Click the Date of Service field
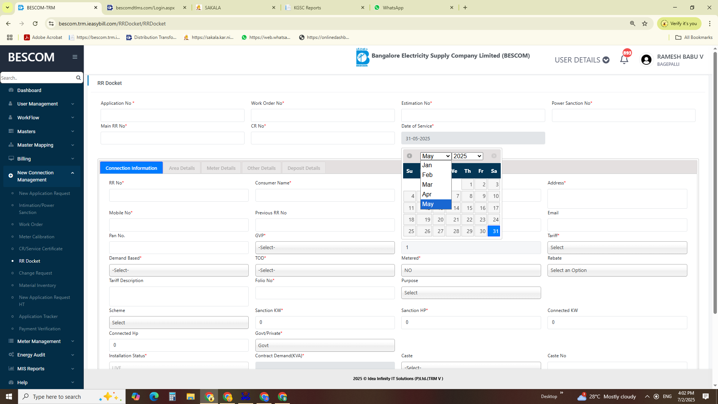 pyautogui.click(x=473, y=138)
